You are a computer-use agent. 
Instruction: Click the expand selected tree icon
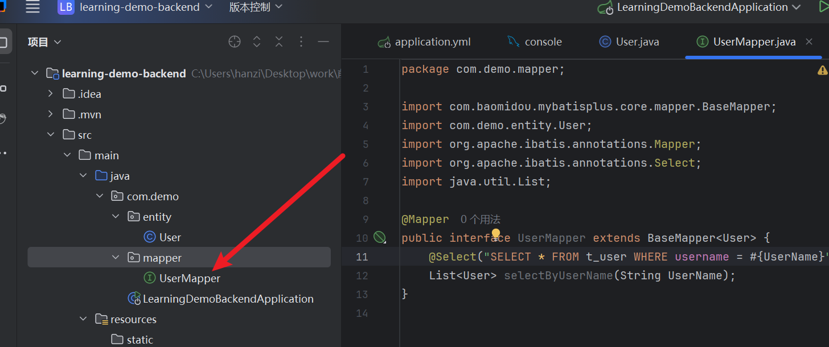click(257, 42)
